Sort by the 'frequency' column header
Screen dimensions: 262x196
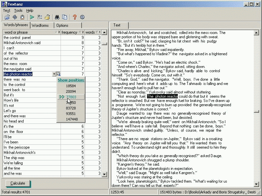tap(73, 32)
